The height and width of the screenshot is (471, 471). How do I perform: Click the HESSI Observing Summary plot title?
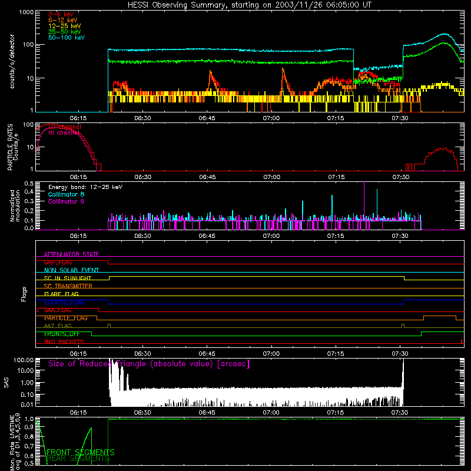[250, 5]
